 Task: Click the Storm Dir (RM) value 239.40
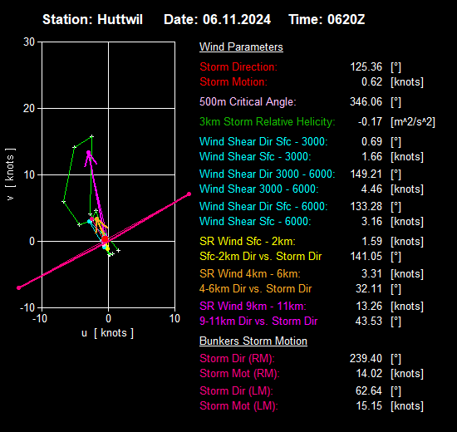pyautogui.click(x=366, y=358)
